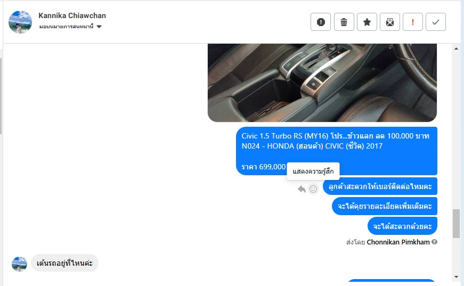Viewport: 464px width, 286px height.
Task: Mark conversation as done with checkmark
Action: point(436,22)
